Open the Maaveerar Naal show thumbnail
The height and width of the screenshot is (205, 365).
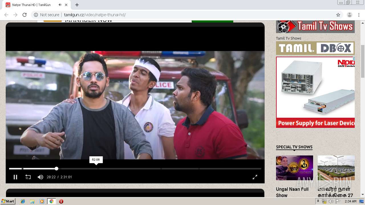pos(336,168)
